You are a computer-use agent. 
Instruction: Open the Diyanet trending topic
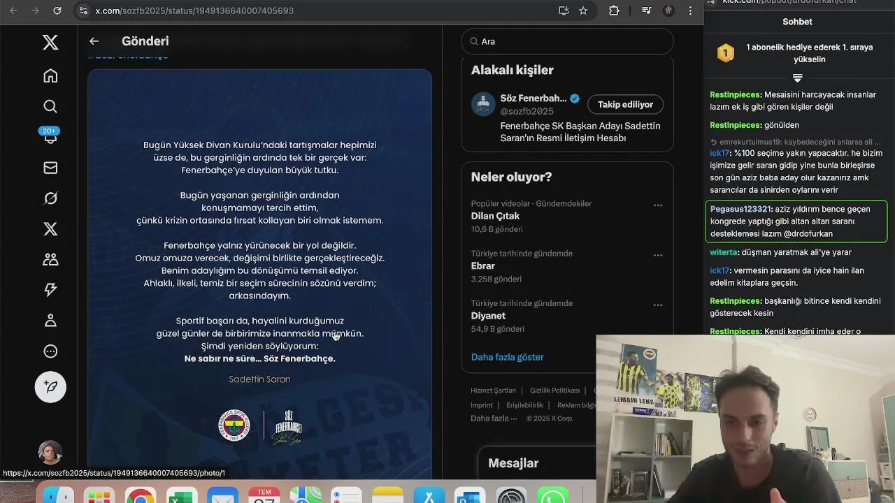tap(488, 316)
